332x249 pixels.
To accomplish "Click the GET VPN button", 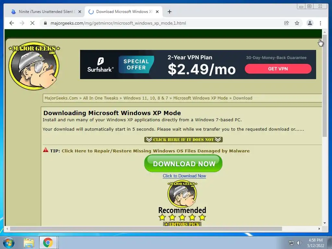I will (278, 69).
